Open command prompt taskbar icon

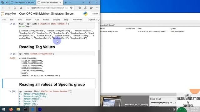click(x=25, y=109)
